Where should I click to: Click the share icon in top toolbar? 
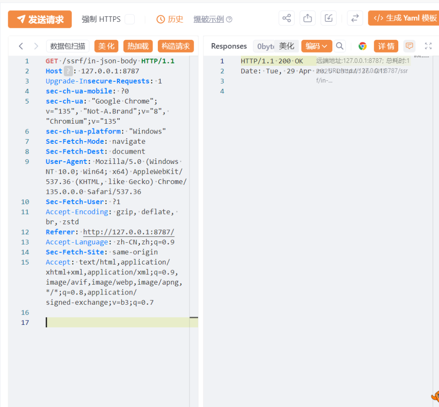[x=286, y=18]
